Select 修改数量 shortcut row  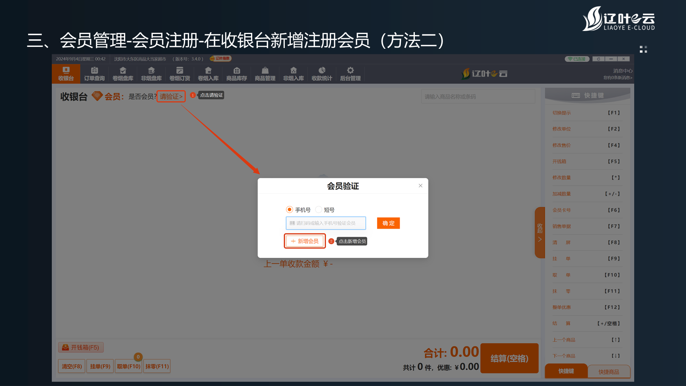[x=586, y=178]
